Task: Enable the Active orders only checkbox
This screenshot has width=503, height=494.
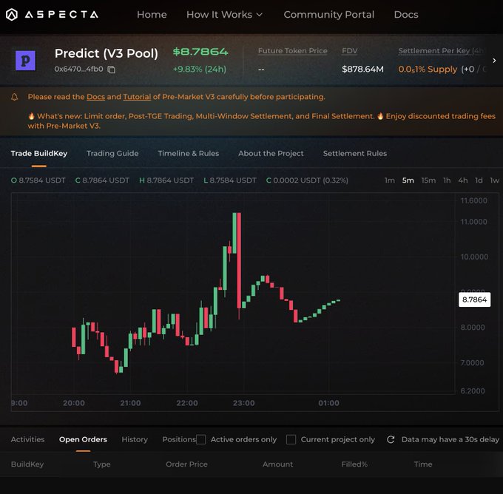Action: (200, 439)
